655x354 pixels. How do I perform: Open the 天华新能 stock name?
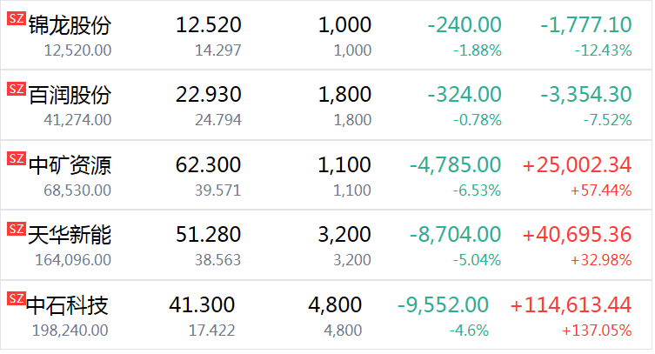pyautogui.click(x=70, y=235)
